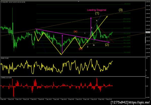The height and width of the screenshot is (105, 151).
Task: Click the 0.00 value on the OsMA scale
Action: (x=147, y=86)
